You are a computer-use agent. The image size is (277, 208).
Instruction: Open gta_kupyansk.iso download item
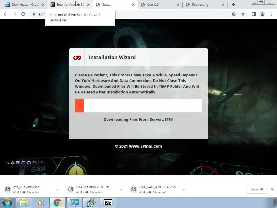[32, 189]
